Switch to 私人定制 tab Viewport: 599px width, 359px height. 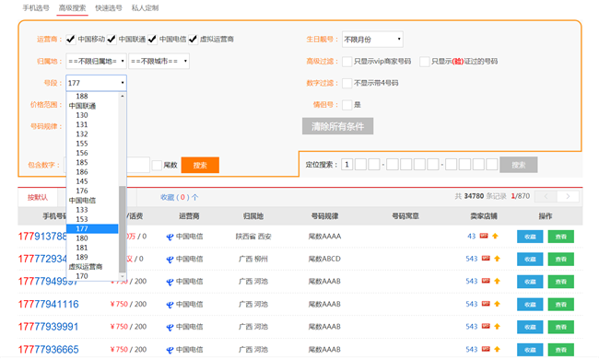click(145, 8)
